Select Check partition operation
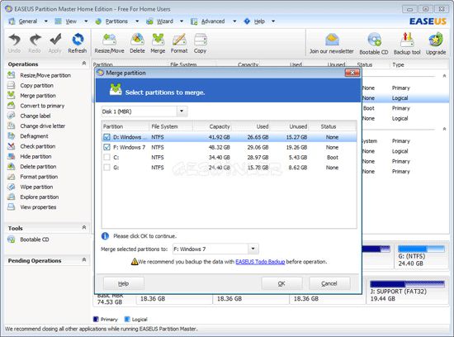The width and height of the screenshot is (454, 337). (x=38, y=146)
